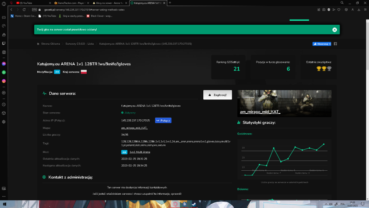Click the Facebook icon near Obserwuj
The image size is (369, 208).
(335, 44)
